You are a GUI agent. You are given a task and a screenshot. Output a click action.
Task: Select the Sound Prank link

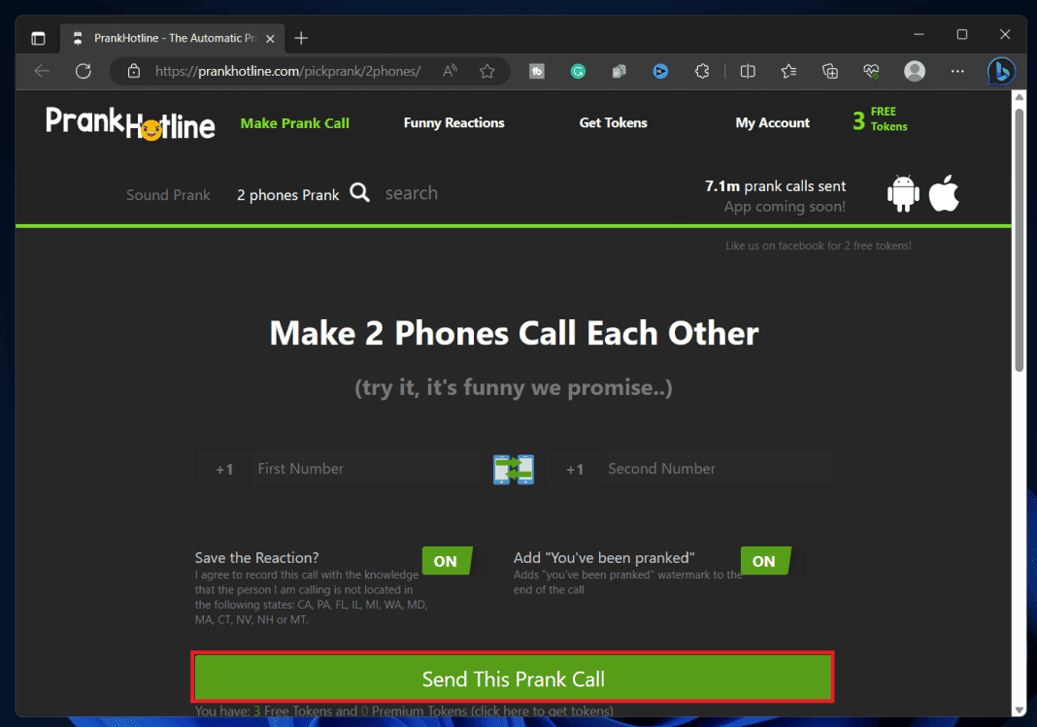pyautogui.click(x=168, y=194)
